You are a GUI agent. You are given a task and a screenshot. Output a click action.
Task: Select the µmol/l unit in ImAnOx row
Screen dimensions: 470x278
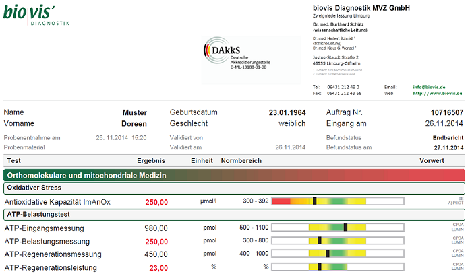point(208,201)
